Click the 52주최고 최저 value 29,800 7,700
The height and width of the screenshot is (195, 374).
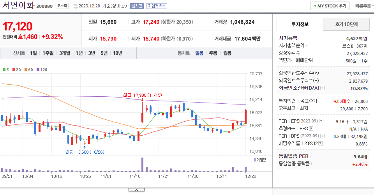pos(354,109)
